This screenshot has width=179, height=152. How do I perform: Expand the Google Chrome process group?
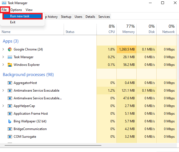click(3, 49)
